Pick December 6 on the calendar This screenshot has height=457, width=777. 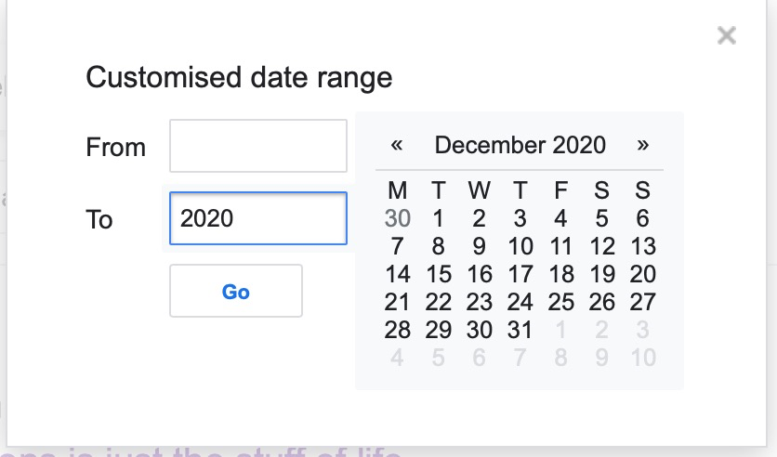(643, 219)
